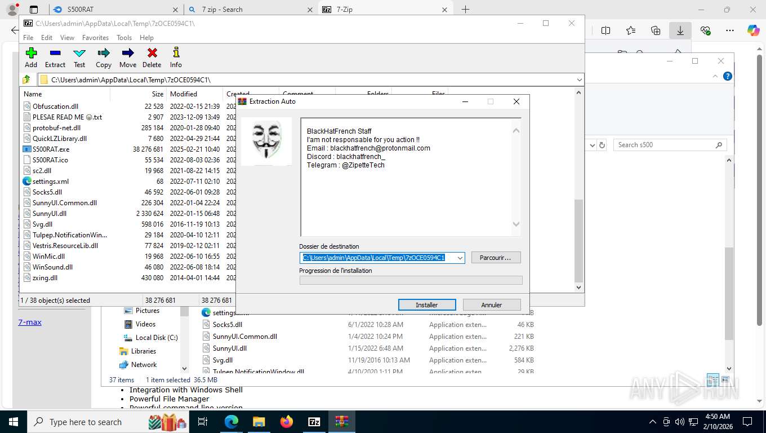Select S500RAT.ico file
The height and width of the screenshot is (433, 766).
[50, 160]
